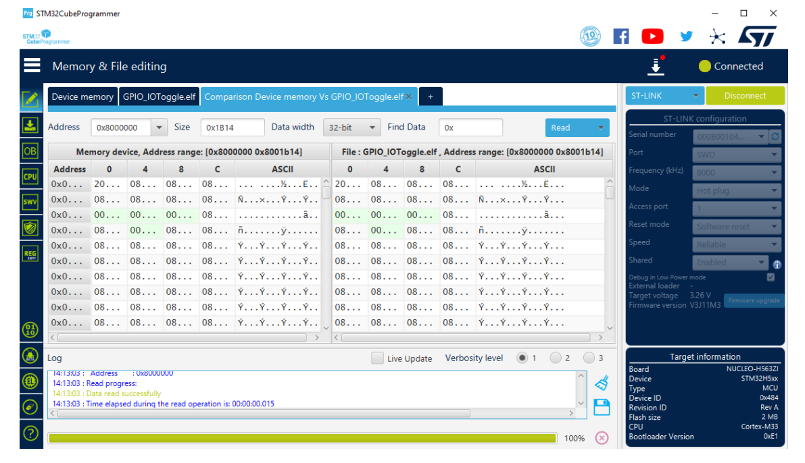Set verbosity level to 1
Screen dimensions: 805x463
coord(522,358)
